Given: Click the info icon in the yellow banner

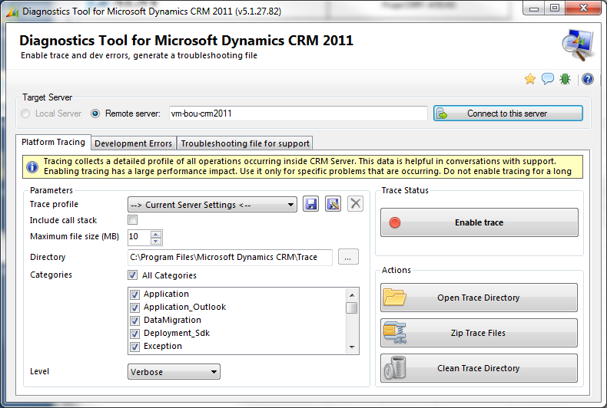Looking at the screenshot, I should pos(32,167).
